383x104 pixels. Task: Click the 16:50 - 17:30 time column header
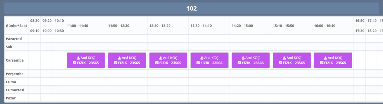coord(360,26)
